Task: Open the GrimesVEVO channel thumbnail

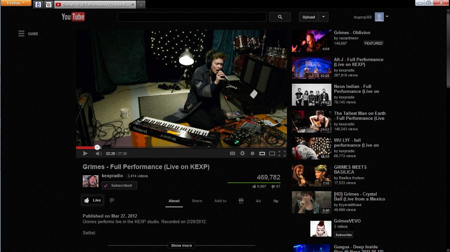Action: pos(321,229)
